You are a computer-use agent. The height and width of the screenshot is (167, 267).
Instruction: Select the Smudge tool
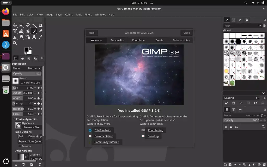tap(21, 37)
